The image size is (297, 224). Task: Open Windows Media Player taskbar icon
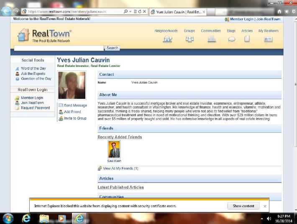(x=61, y=219)
